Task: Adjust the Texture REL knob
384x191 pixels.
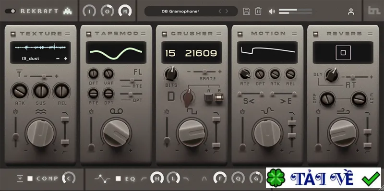Action: 62,91
